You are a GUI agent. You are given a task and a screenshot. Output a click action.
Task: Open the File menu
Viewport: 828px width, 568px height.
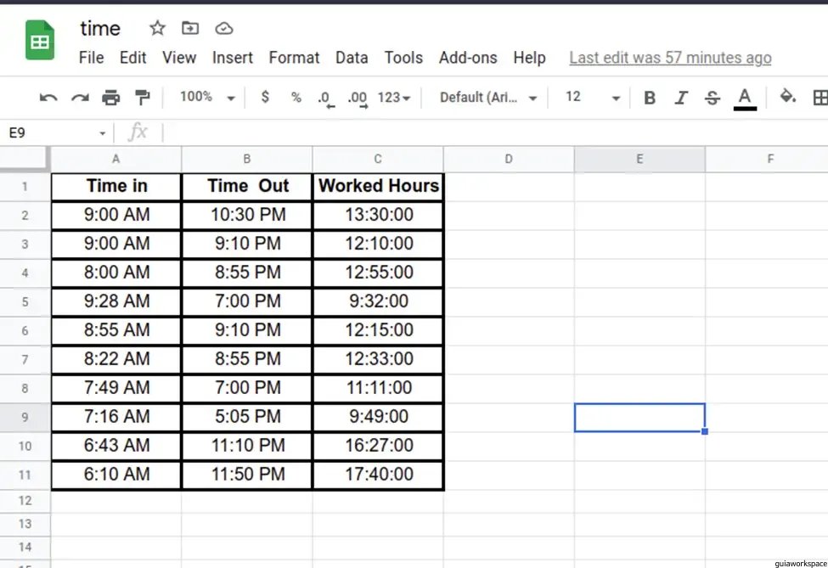pos(91,58)
